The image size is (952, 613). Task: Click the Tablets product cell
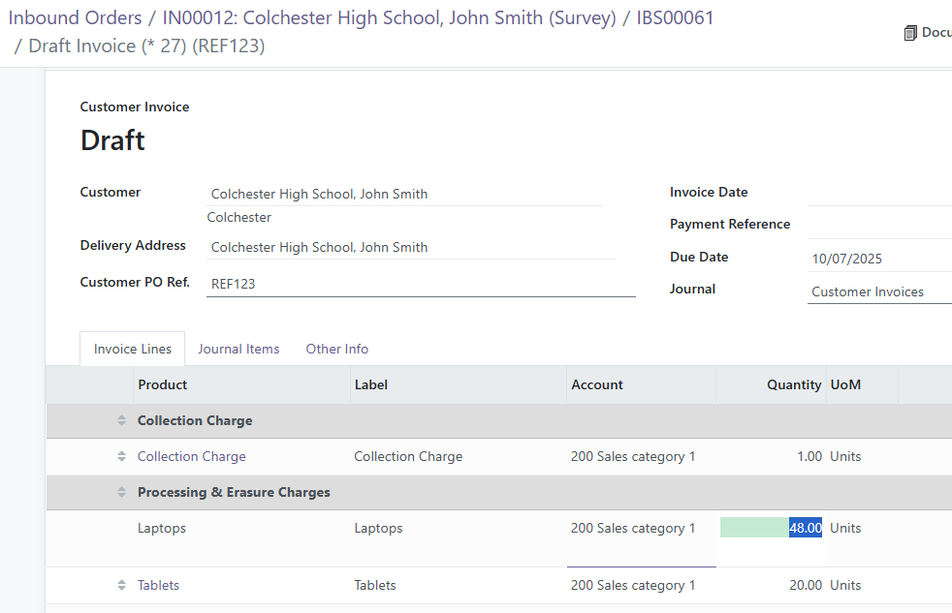[159, 585]
